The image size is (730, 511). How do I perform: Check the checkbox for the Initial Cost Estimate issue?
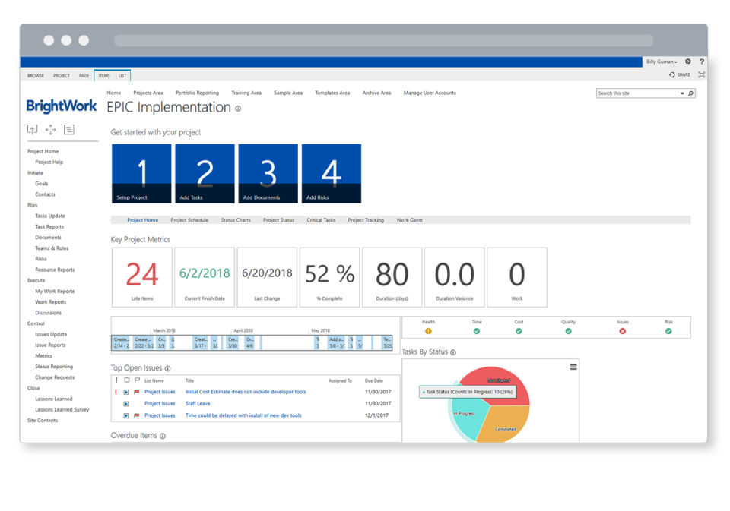(x=126, y=392)
